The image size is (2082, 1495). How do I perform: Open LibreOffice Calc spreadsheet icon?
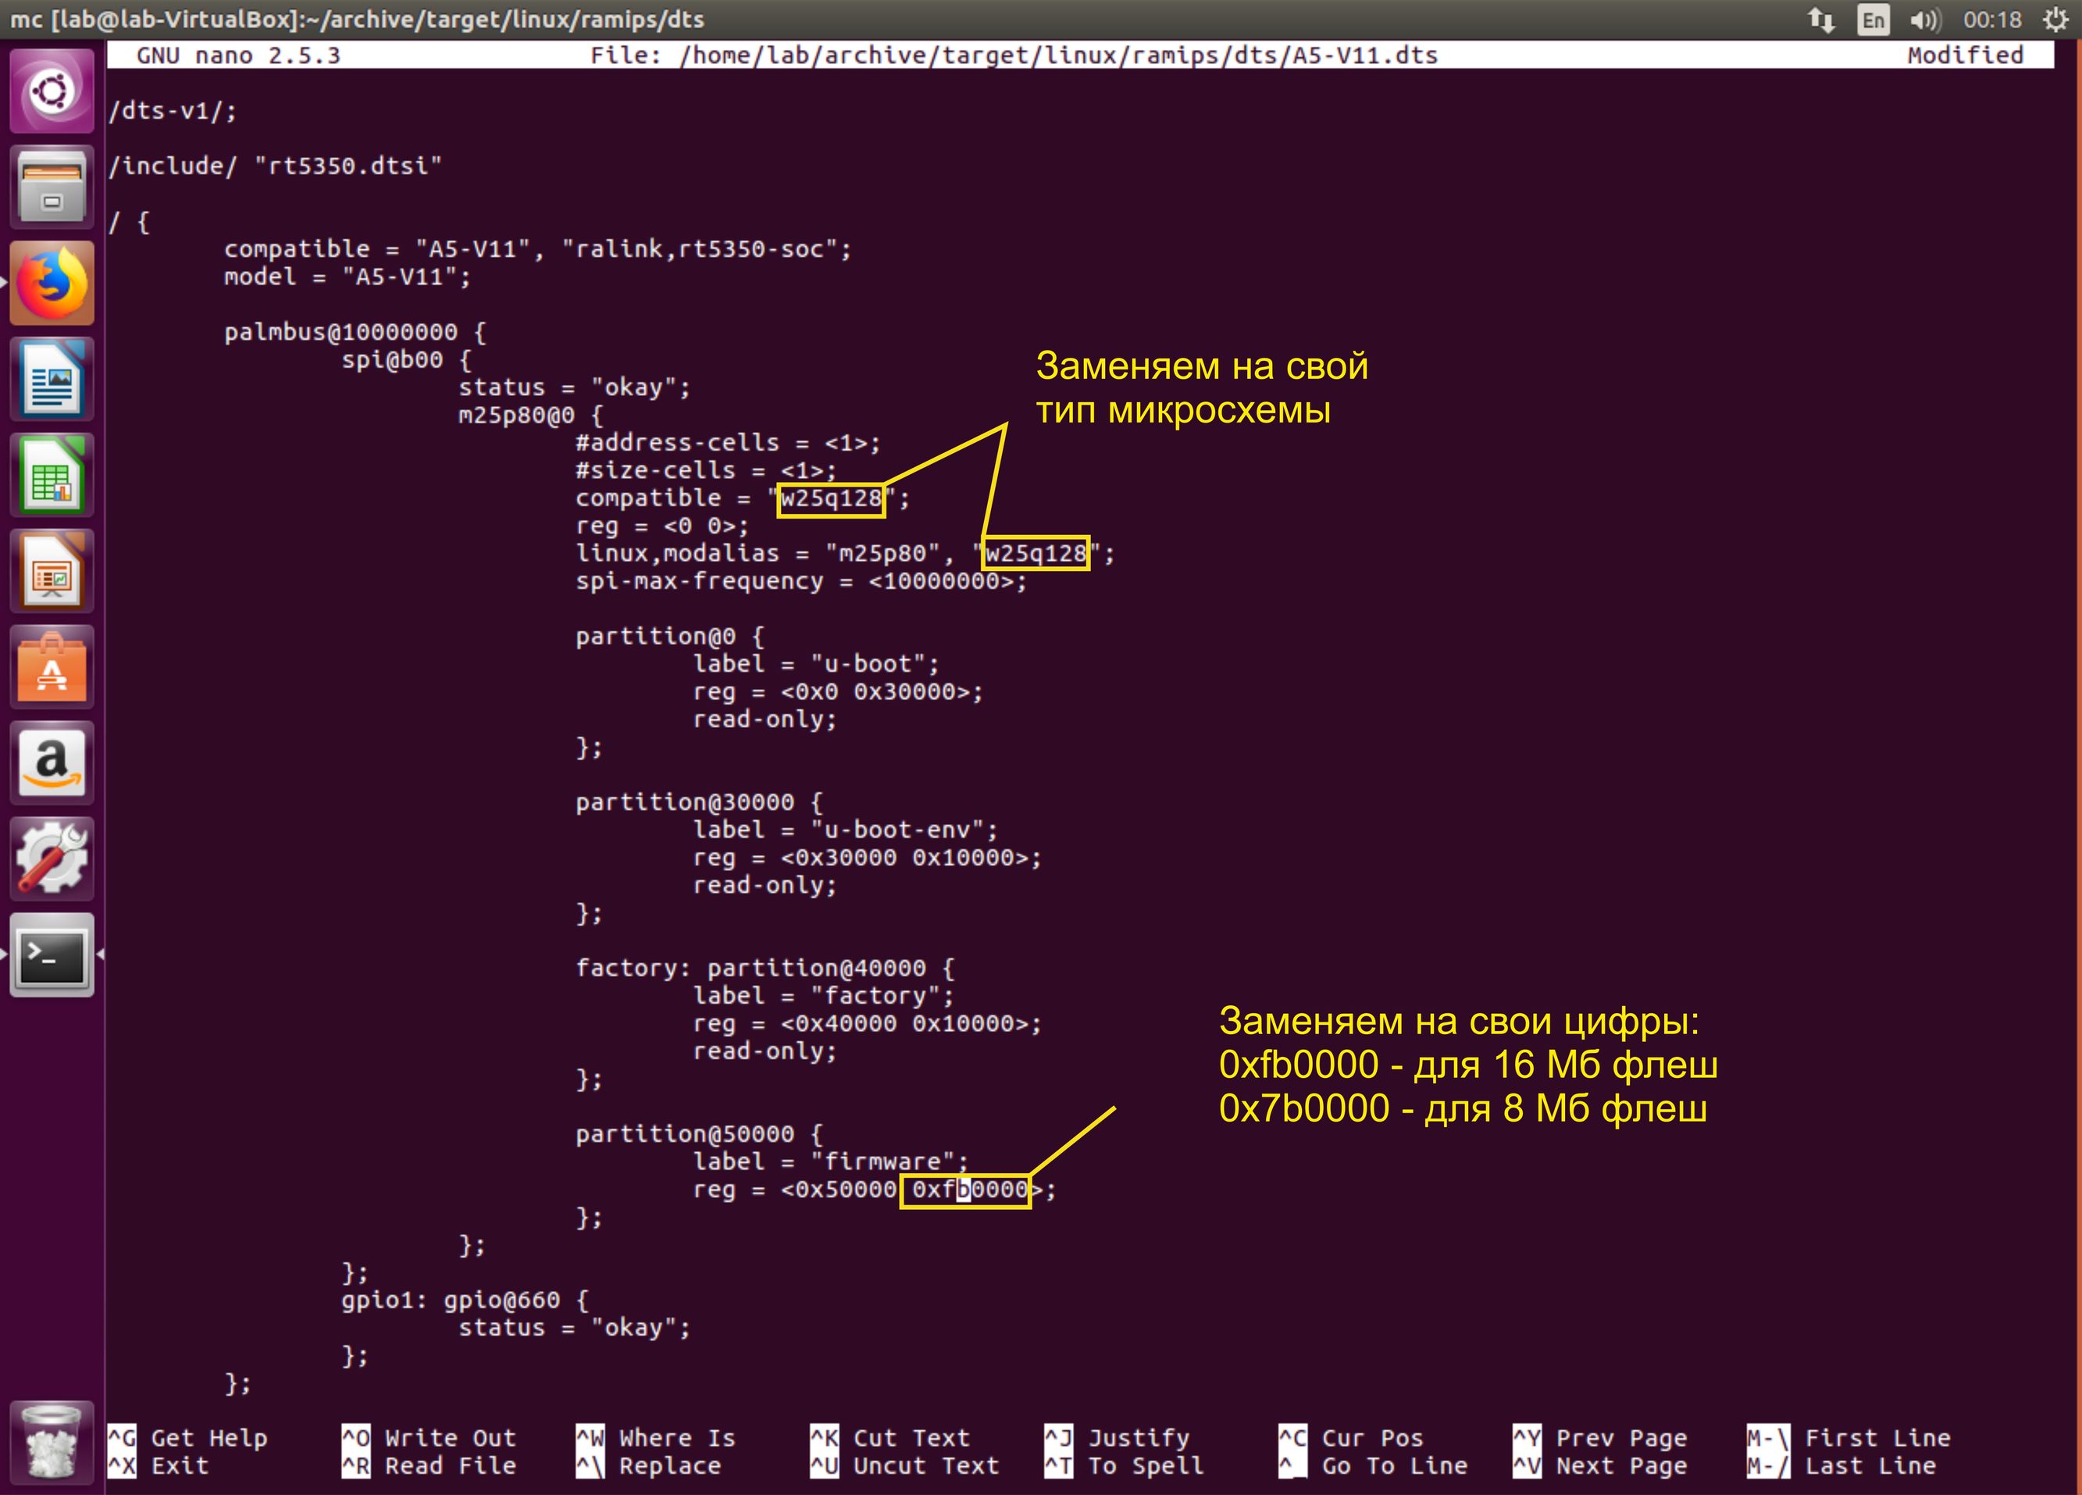(52, 475)
